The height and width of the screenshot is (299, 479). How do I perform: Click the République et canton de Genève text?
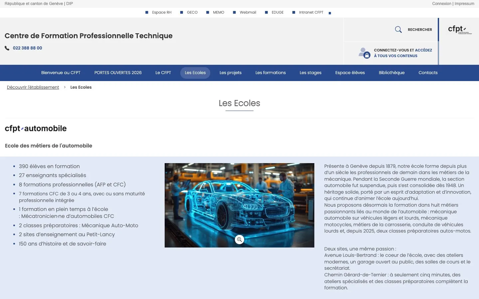click(34, 4)
